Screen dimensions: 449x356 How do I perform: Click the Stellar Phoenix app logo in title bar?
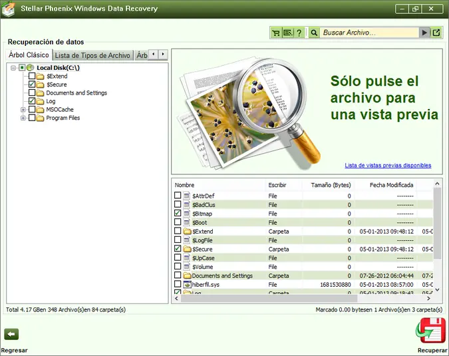(x=8, y=9)
